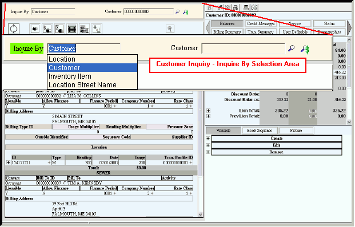Click the hourglass plug toolbar icon
The image size is (355, 227).
(x=59, y=29)
